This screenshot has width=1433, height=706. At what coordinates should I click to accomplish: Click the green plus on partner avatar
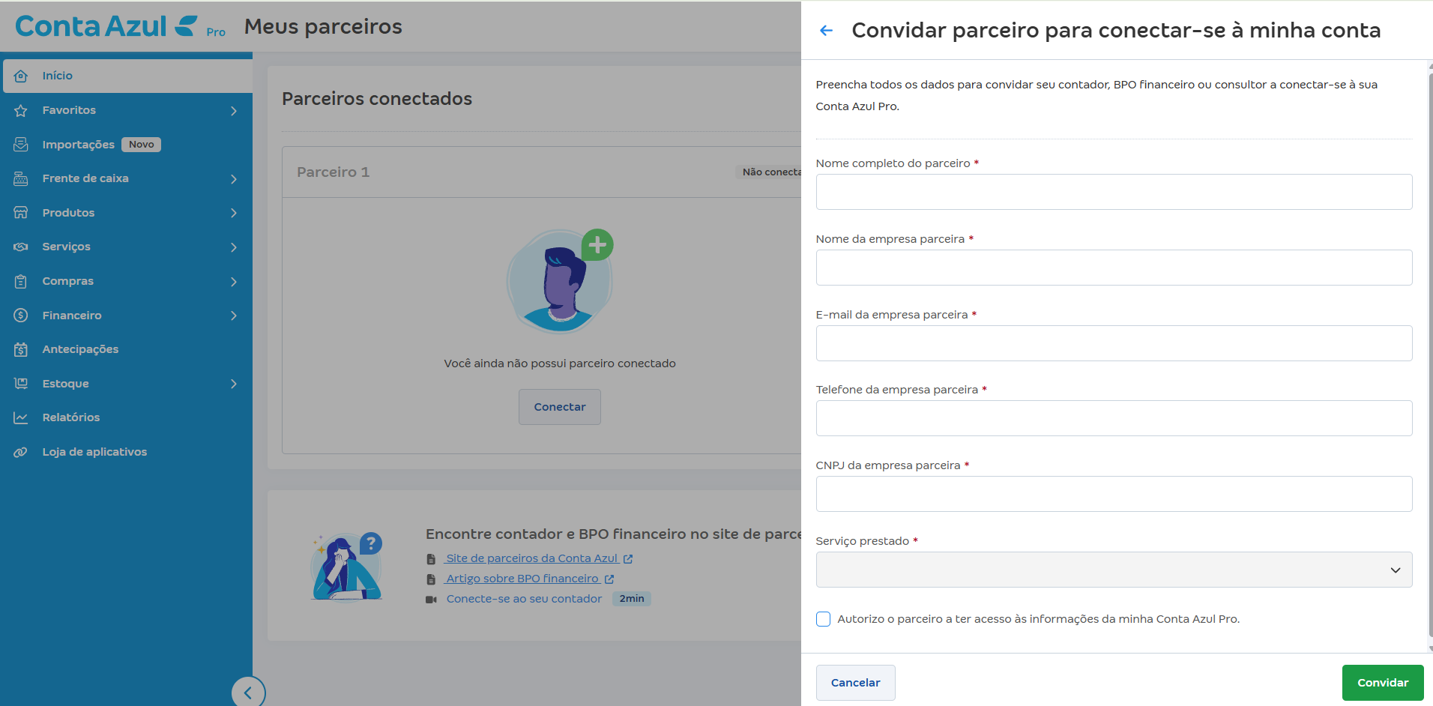coord(597,245)
